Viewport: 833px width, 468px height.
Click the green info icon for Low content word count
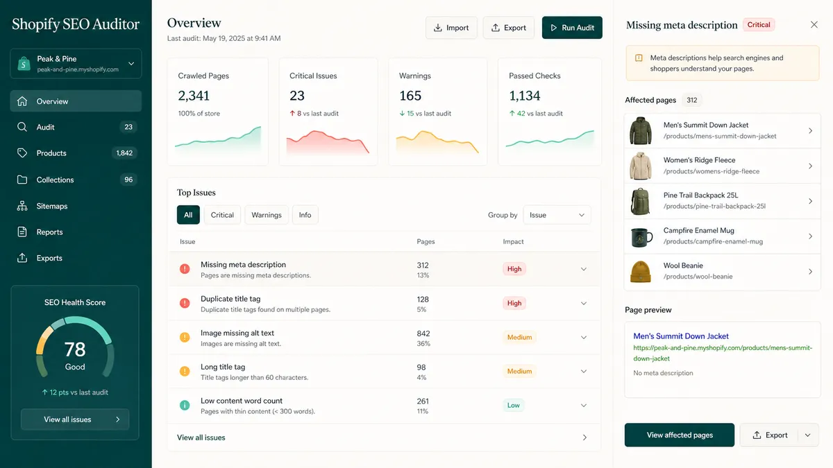coord(185,405)
